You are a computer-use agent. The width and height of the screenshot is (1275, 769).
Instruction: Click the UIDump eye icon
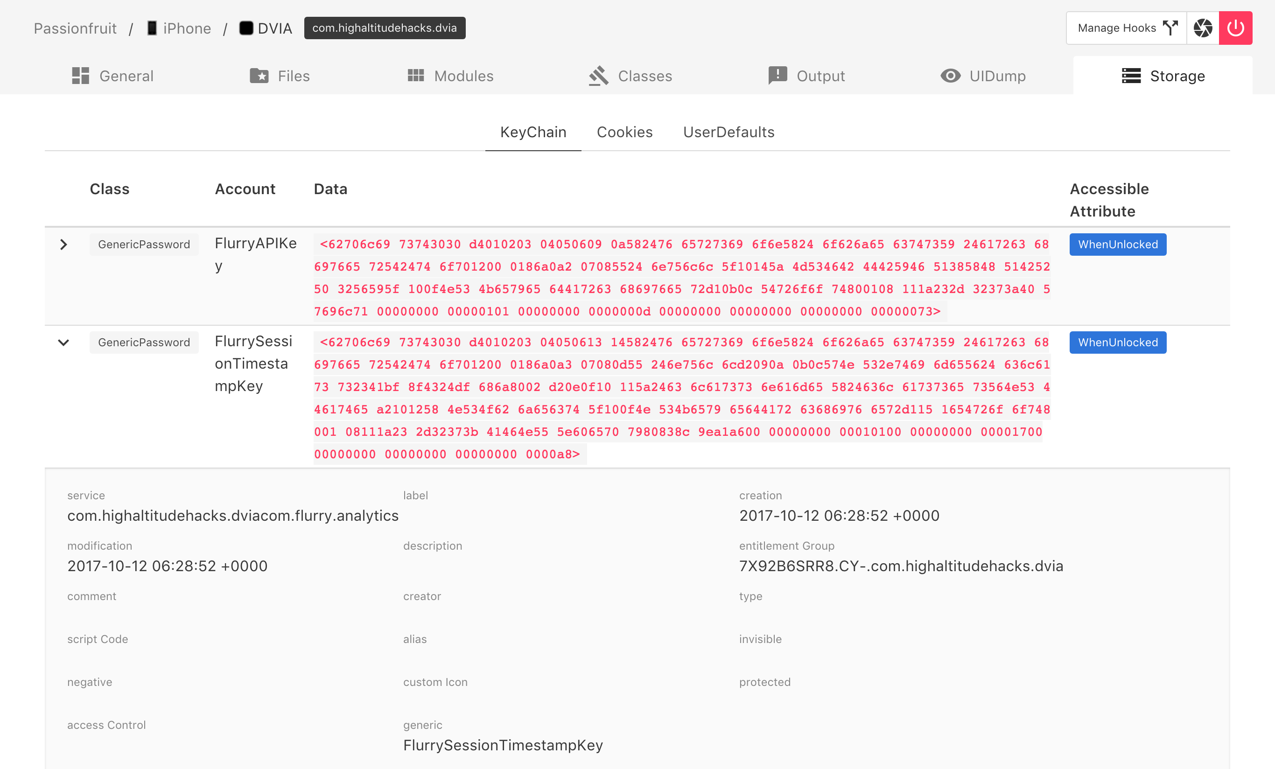click(x=950, y=76)
